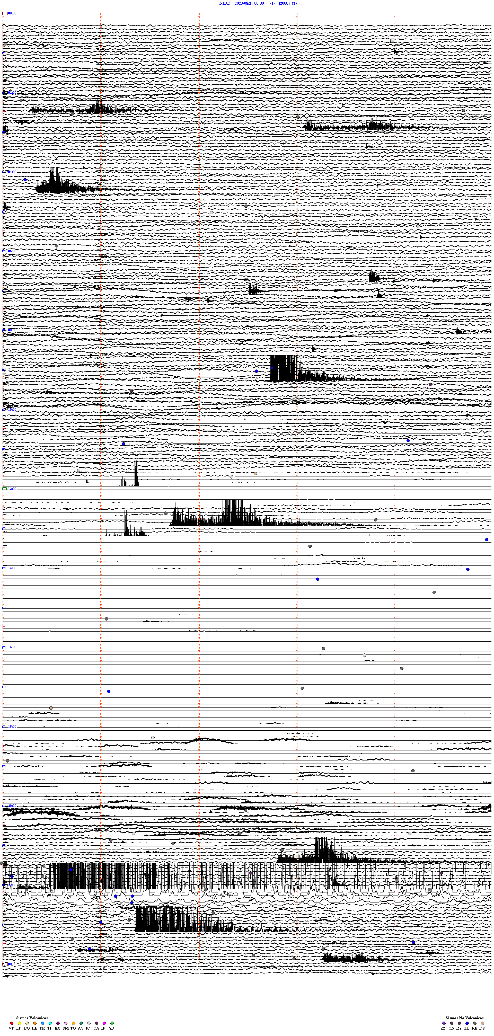The height and width of the screenshot is (1036, 494).
Task: Click the yellow LP legend dot
Action: pos(19,1023)
